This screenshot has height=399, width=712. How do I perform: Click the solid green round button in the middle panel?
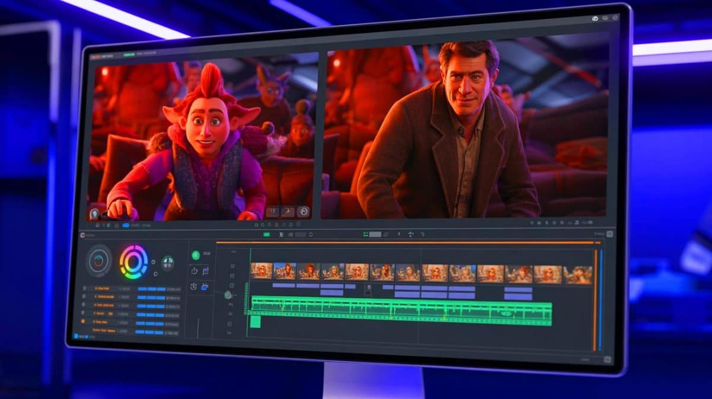pos(196,256)
